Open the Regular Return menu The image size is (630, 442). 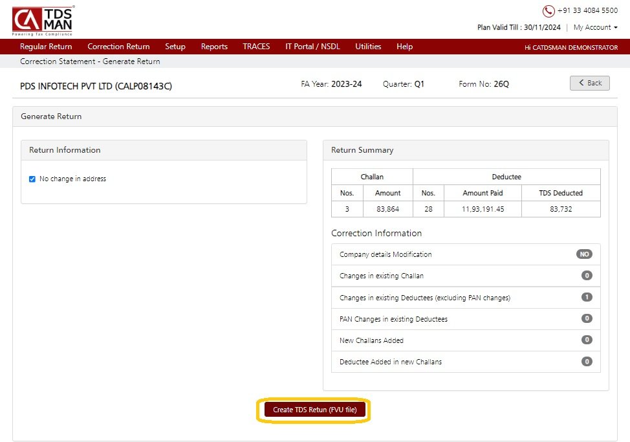[x=46, y=47]
